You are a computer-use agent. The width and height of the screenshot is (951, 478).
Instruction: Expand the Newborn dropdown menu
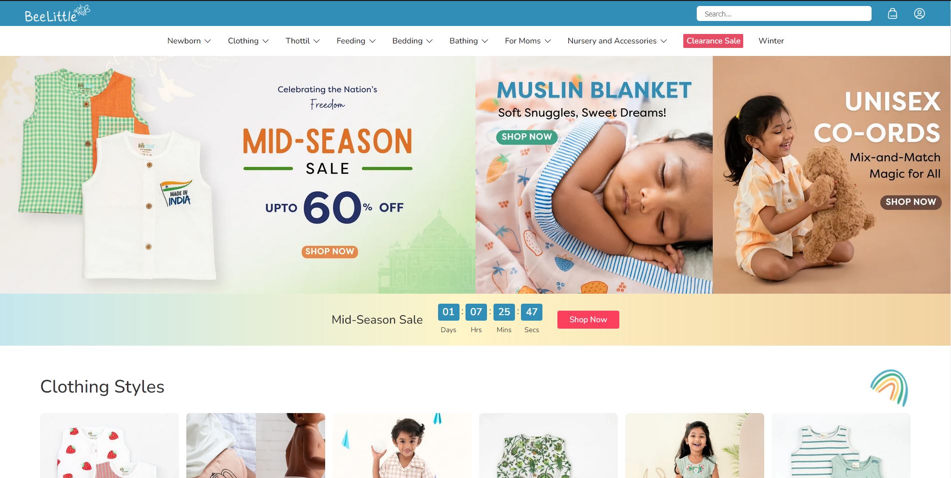[189, 41]
